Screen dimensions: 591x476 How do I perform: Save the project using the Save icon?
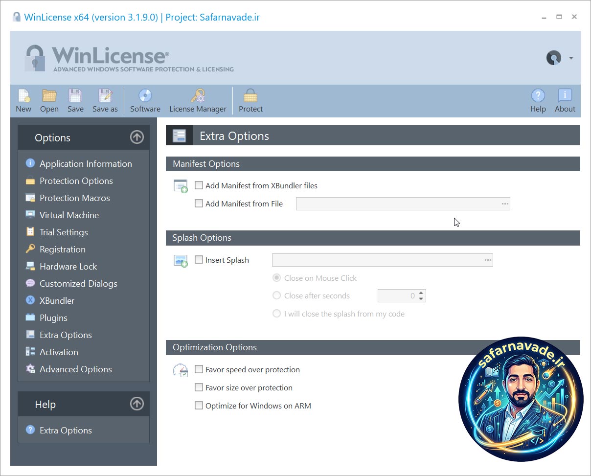[75, 95]
